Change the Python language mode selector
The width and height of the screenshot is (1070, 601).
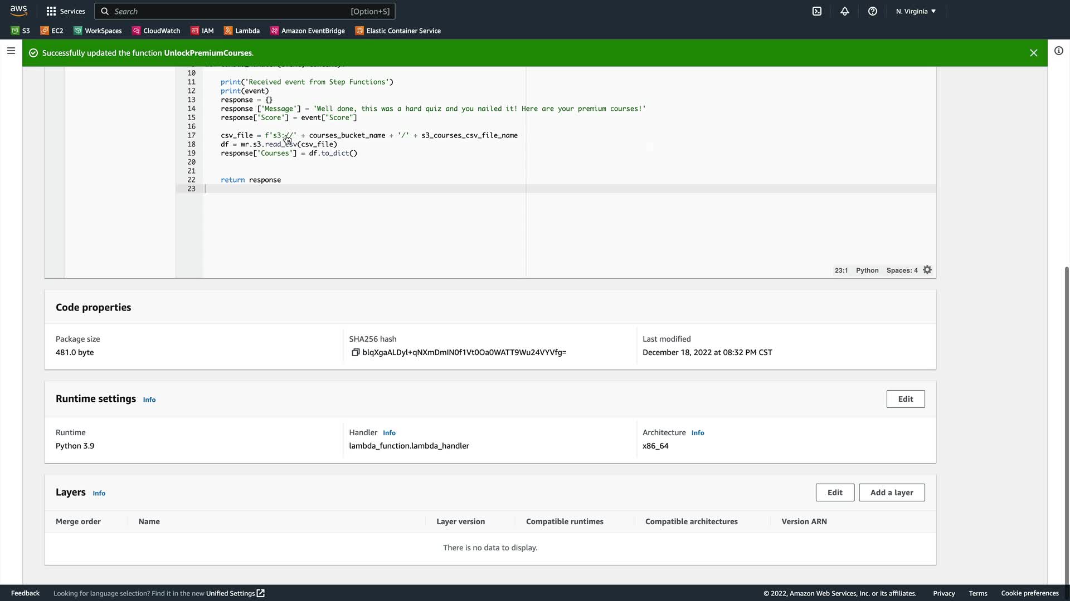click(867, 270)
